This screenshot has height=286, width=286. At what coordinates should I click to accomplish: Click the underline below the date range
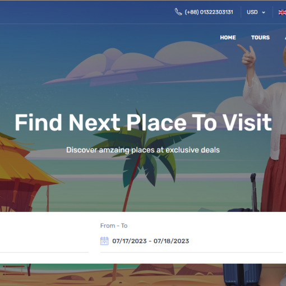[192, 252]
